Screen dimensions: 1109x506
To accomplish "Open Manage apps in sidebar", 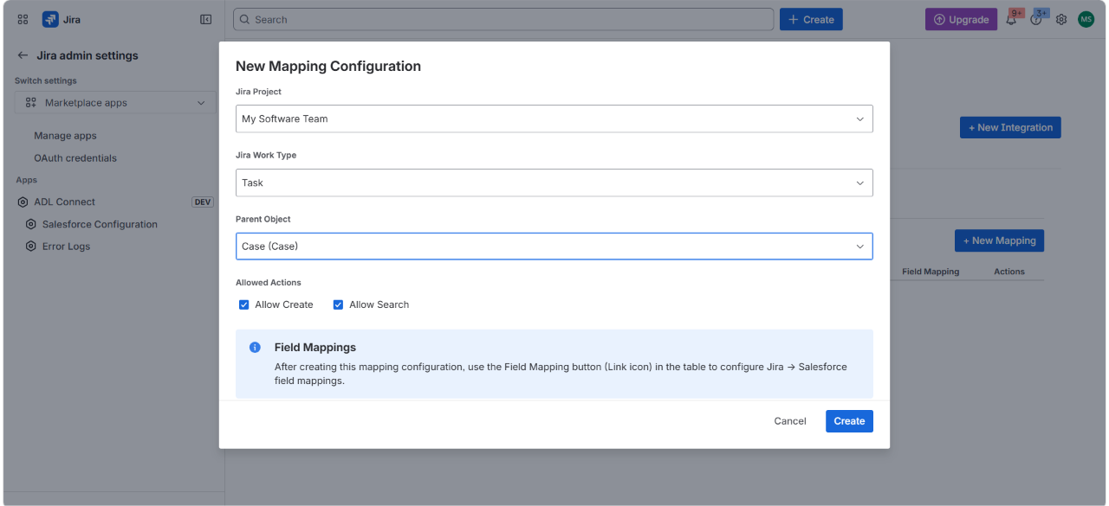I will 65,136.
